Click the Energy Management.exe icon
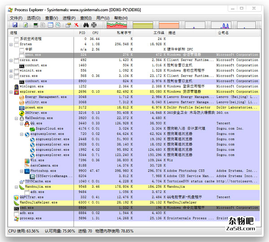Image resolution: width=269 pixels, height=242 pixels. tap(22, 97)
